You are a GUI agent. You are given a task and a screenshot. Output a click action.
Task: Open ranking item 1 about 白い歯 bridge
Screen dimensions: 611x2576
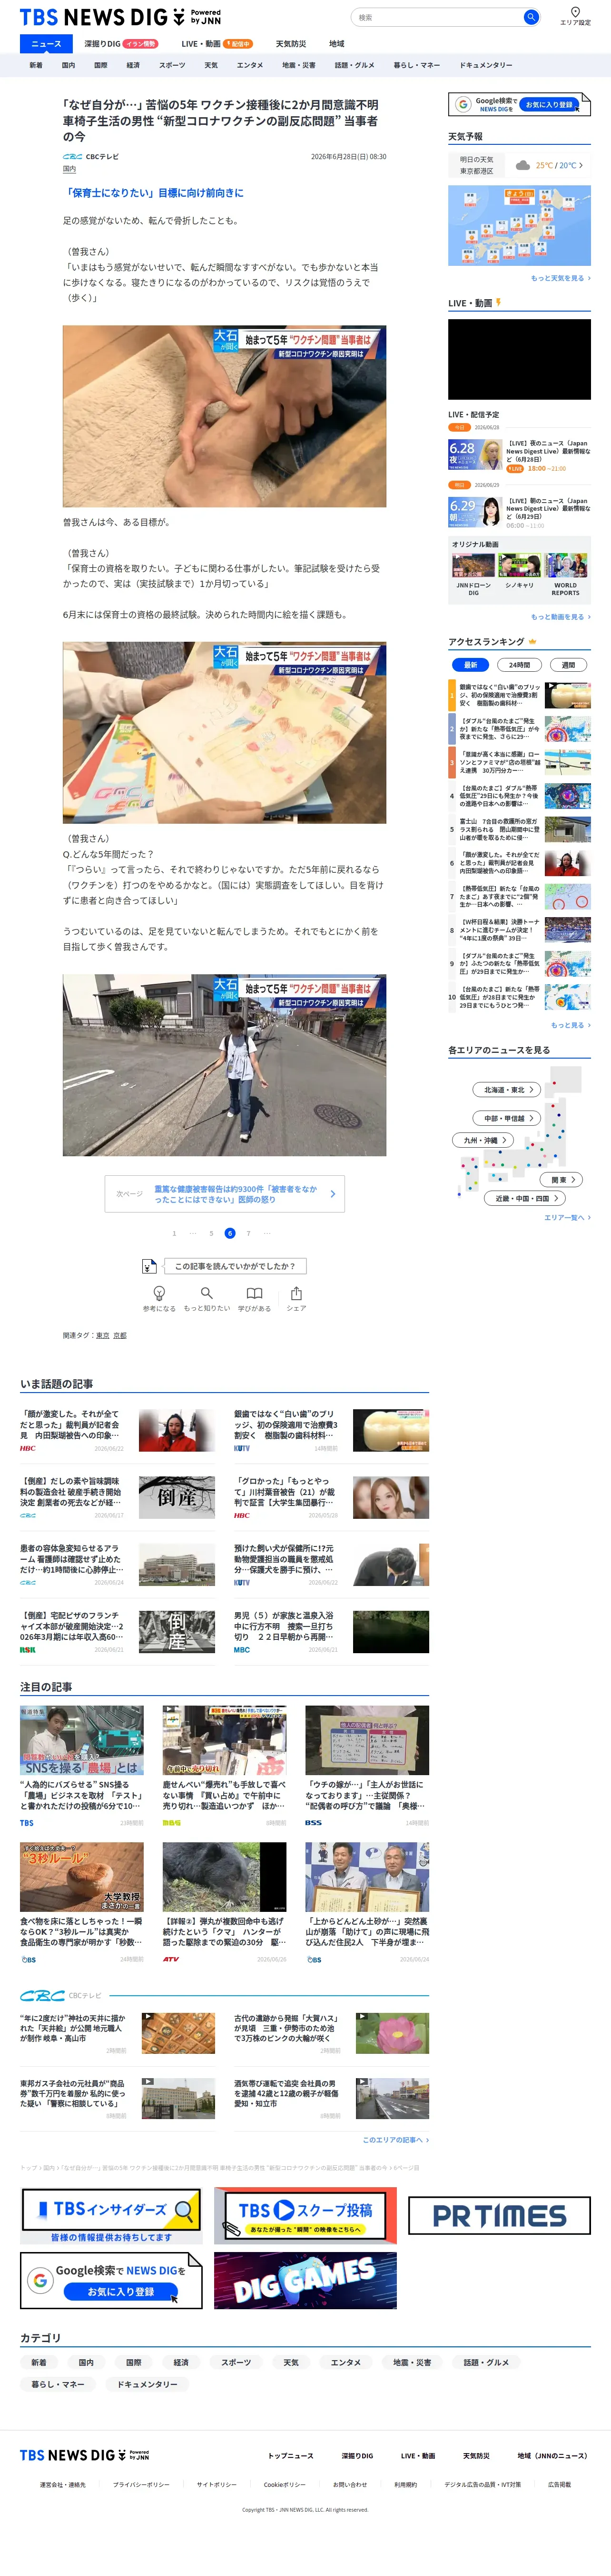[x=519, y=695]
